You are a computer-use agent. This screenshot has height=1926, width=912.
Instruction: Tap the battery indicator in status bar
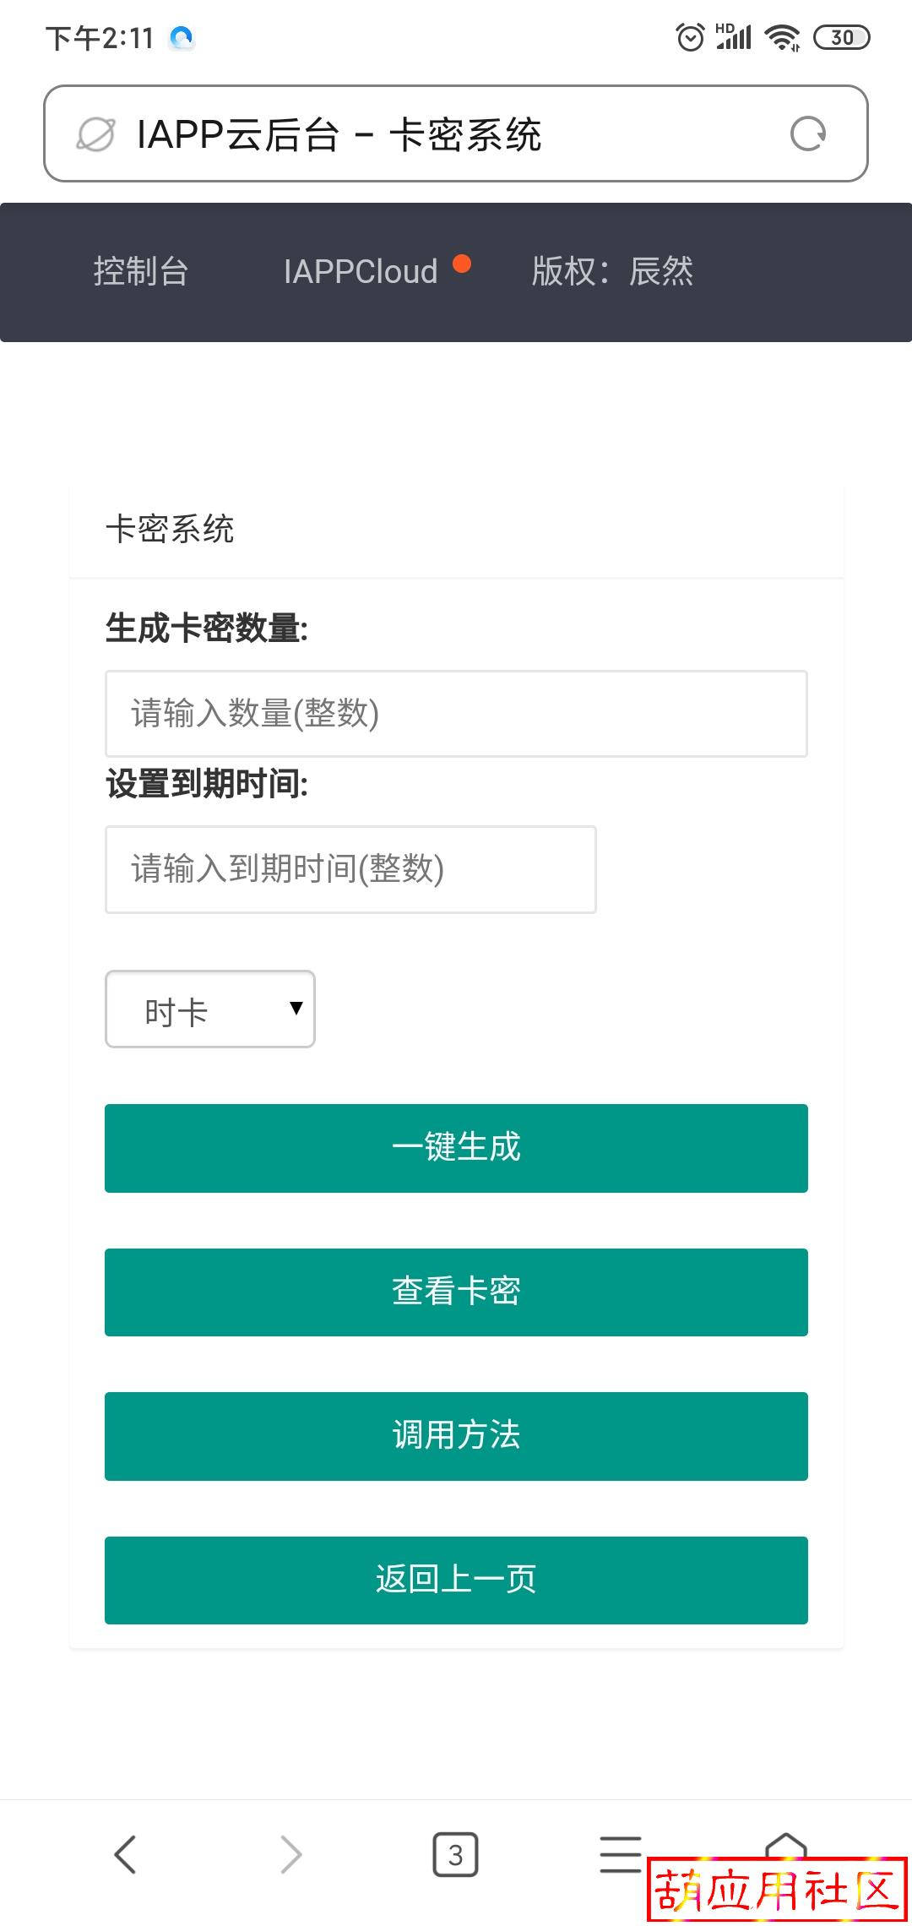click(x=841, y=37)
